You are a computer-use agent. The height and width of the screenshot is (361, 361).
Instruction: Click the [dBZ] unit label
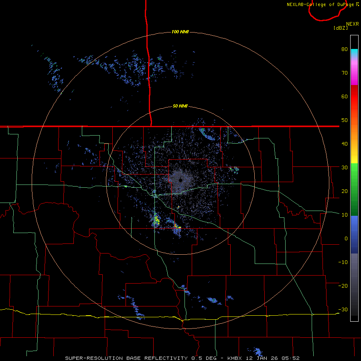point(341,28)
